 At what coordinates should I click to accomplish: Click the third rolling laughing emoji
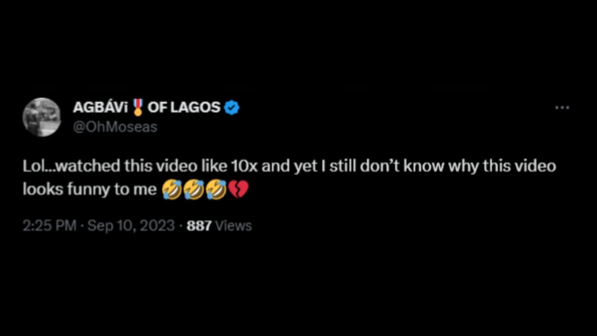216,189
